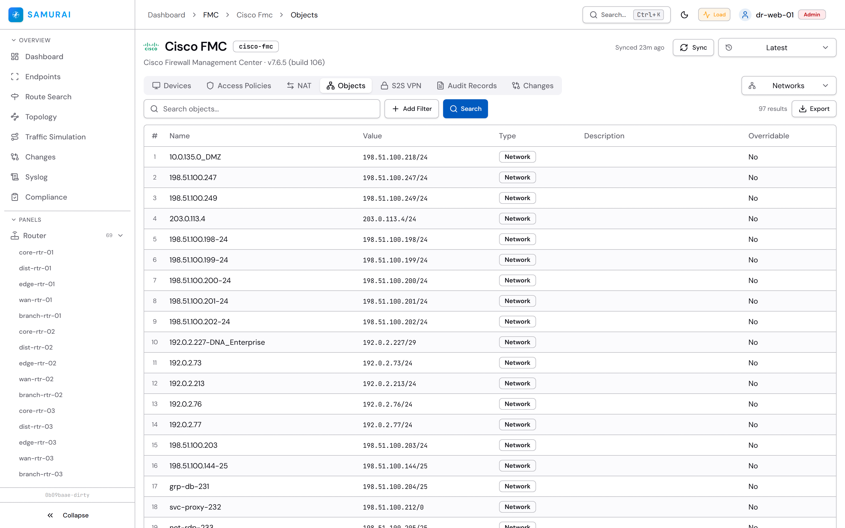
Task: Click the Load status indicator
Action: [x=714, y=15]
